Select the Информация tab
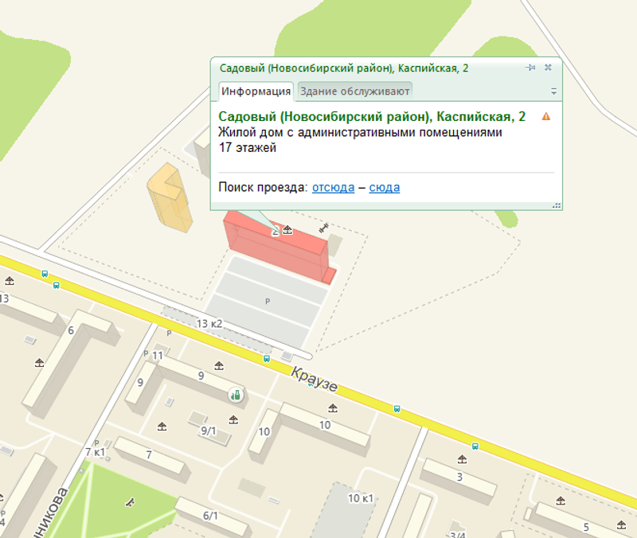Image resolution: width=637 pixels, height=538 pixels. 256,91
